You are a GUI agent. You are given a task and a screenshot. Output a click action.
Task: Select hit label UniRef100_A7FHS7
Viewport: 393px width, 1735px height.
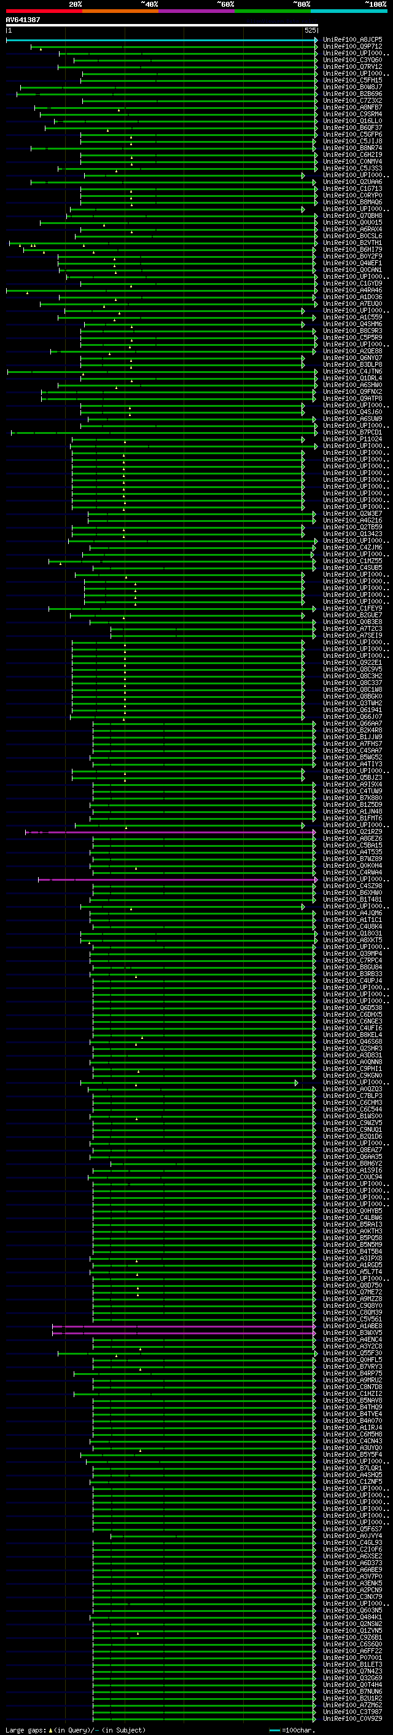click(x=352, y=743)
